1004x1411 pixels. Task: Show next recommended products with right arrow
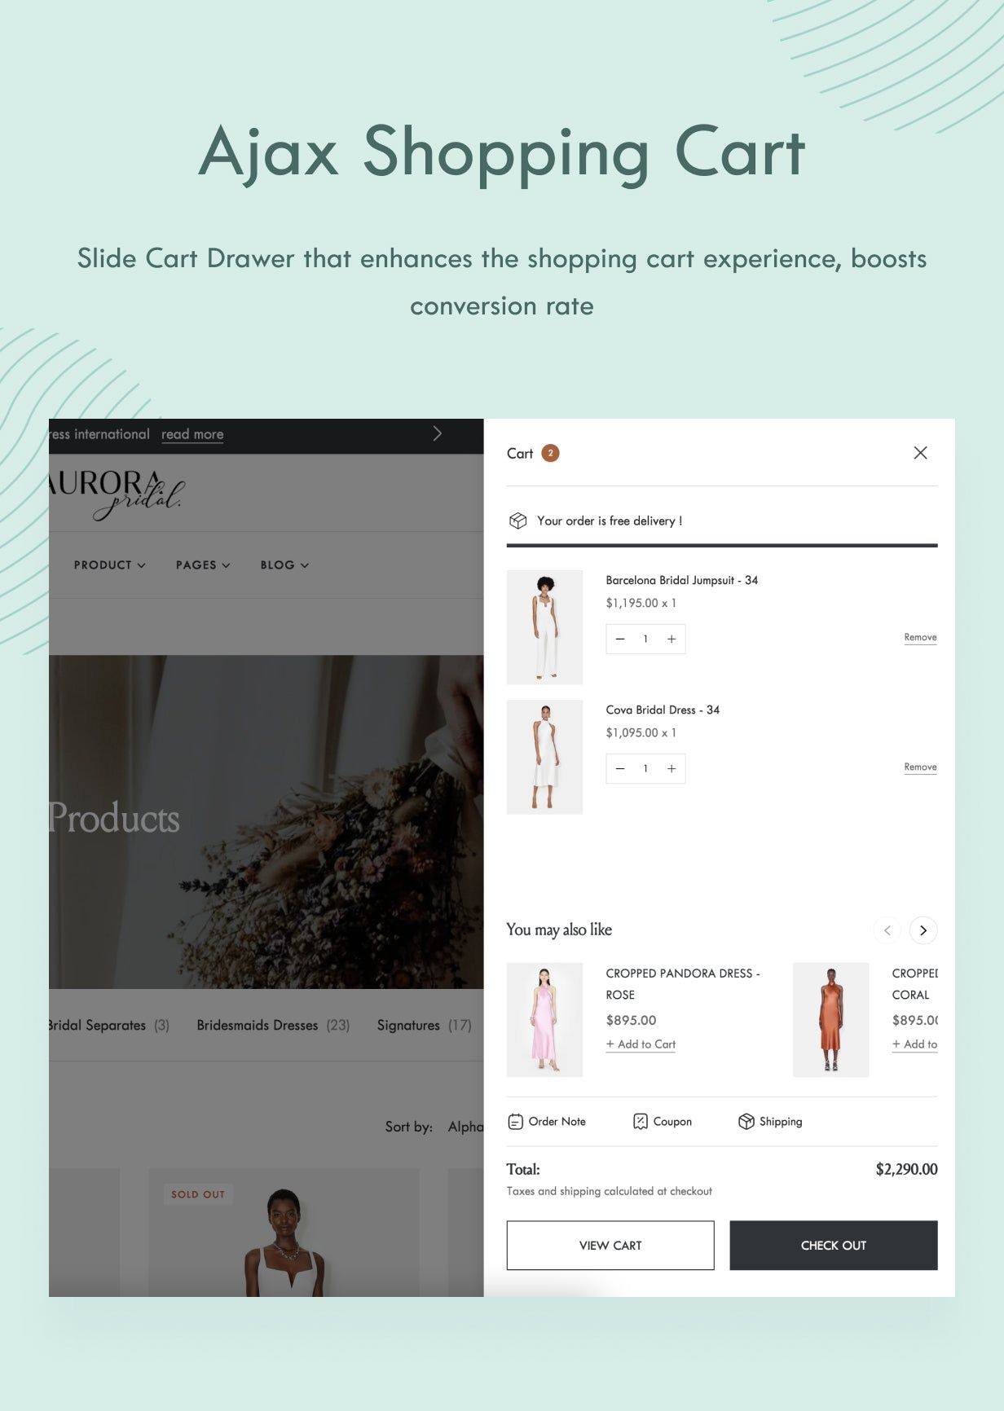923,930
